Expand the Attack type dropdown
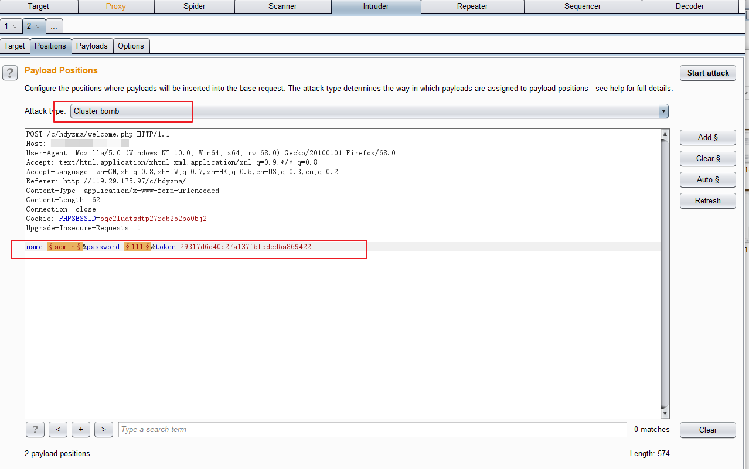Screen dimensions: 749x469 (x=663, y=111)
